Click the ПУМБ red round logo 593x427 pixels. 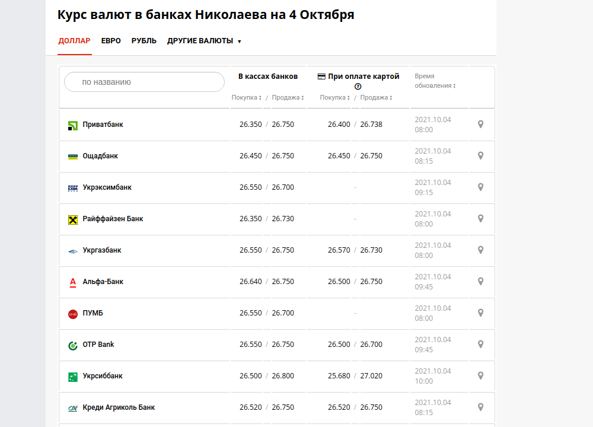(73, 314)
